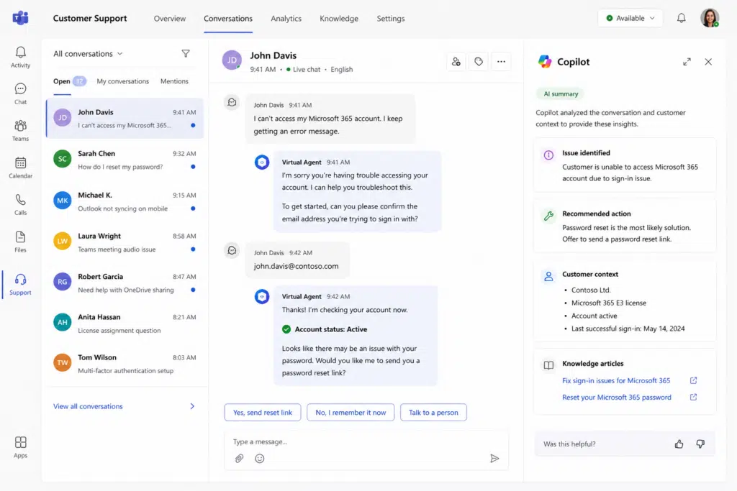The height and width of the screenshot is (491, 737).
Task: Open Tom Wilson's multi-factor conversation
Action: tap(125, 363)
